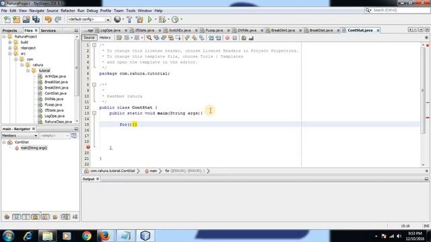Click the Find Selection magnifier icon in editor toolbar
Screen dimensions: 431x242
[149, 38]
